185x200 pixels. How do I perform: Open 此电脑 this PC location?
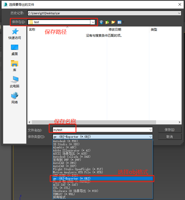(15, 82)
